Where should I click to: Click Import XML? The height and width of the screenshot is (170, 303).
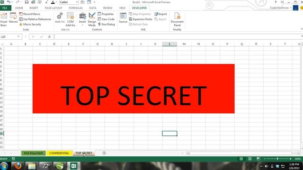coord(160,14)
